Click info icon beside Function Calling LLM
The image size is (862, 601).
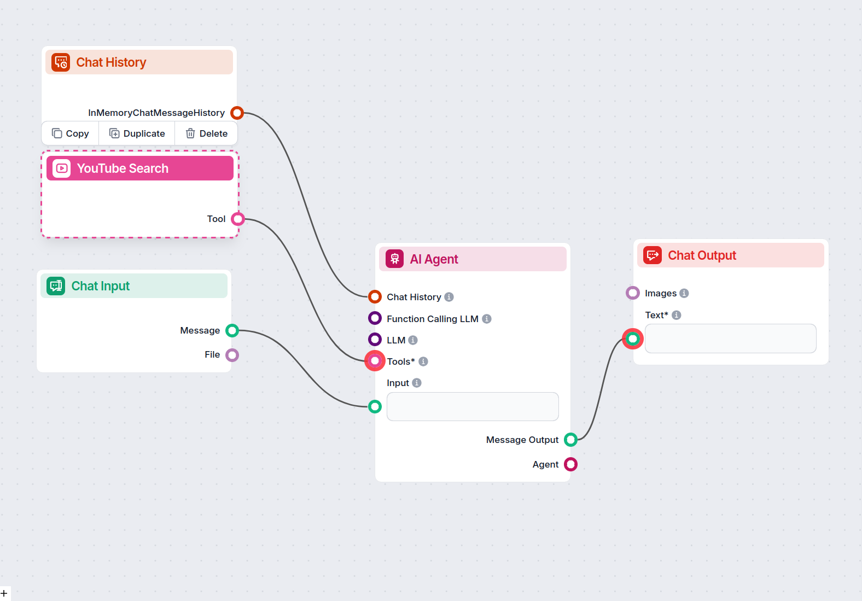click(x=487, y=319)
